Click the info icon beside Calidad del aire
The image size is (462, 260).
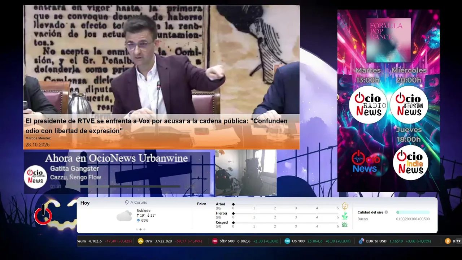(x=386, y=212)
